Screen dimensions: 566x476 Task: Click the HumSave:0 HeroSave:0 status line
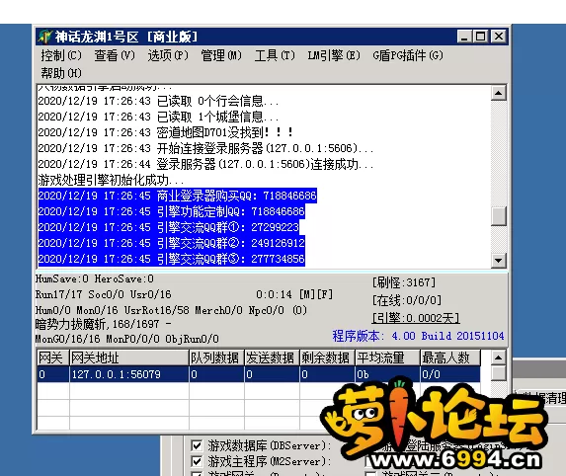[95, 278]
